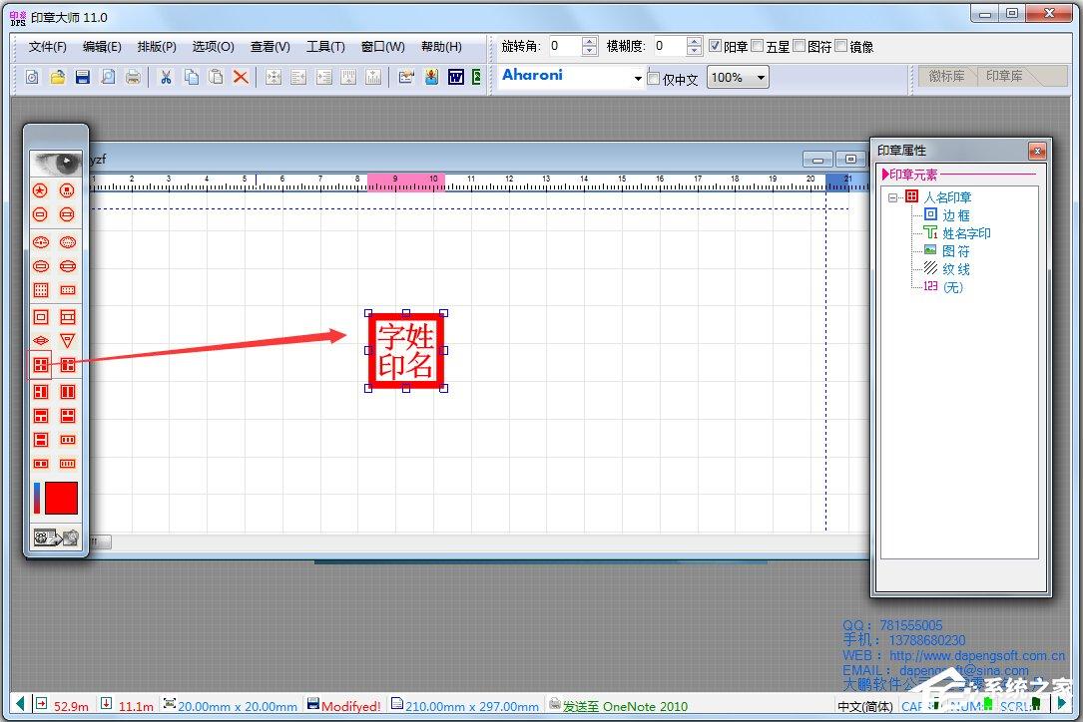Close the 印章属性 panel

(1037, 150)
